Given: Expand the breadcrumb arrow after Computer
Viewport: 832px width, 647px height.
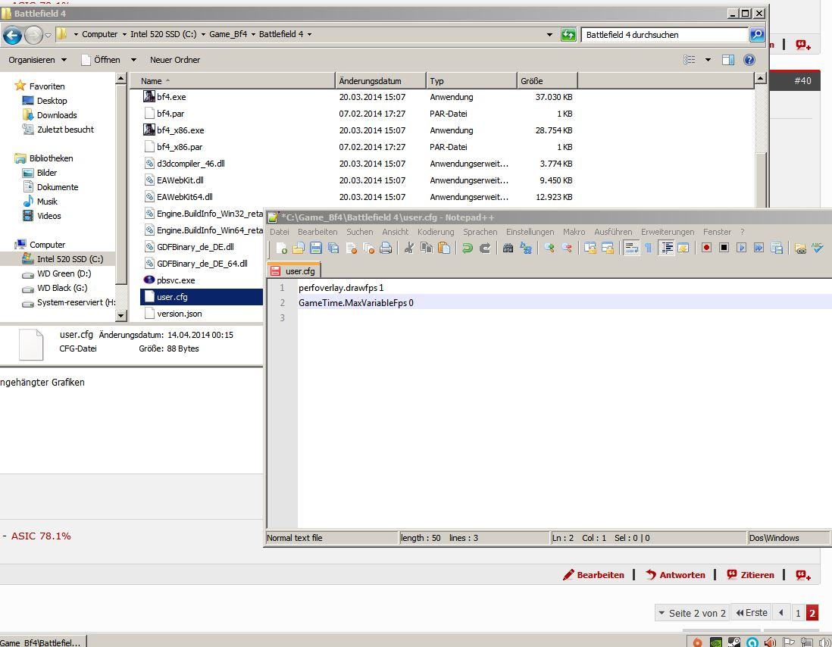Looking at the screenshot, I should [124, 35].
